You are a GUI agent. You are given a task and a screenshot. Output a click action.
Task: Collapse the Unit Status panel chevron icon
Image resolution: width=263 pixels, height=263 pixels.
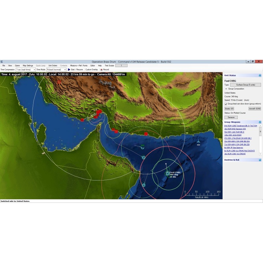pos(260,76)
